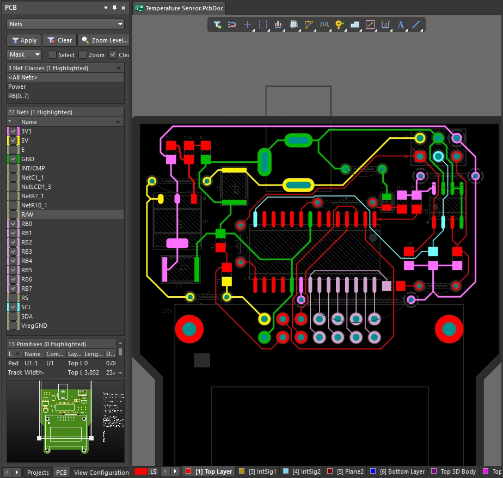Click the red LS layer color swatch
The width and height of the screenshot is (503, 478).
tap(141, 471)
